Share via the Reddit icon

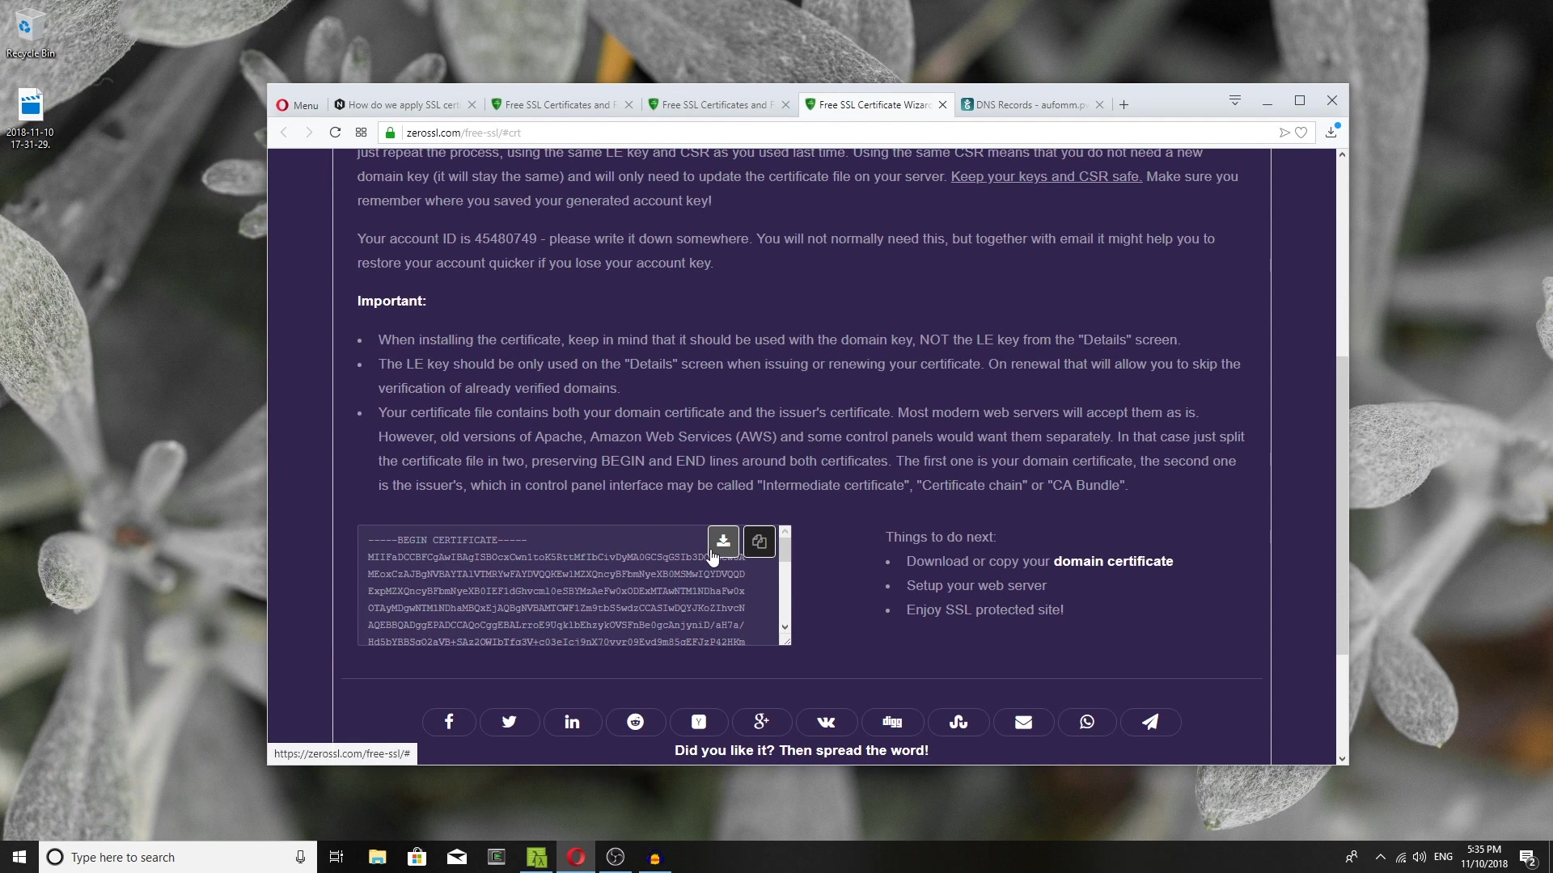pos(636,722)
